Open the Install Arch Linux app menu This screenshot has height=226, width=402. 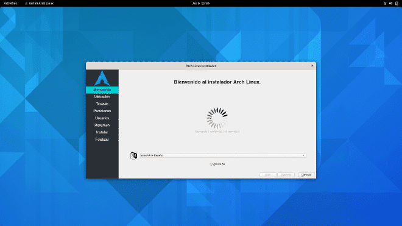[39, 3]
